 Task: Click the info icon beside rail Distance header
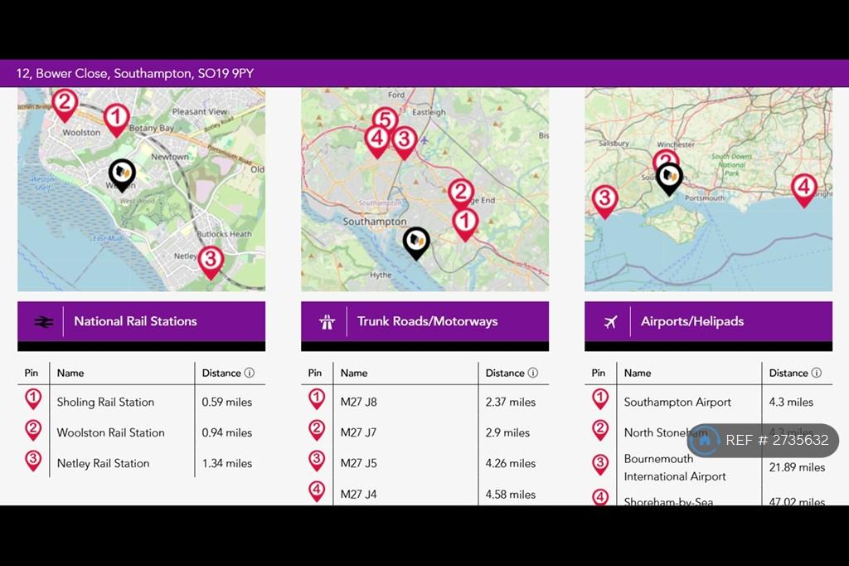[x=250, y=373]
